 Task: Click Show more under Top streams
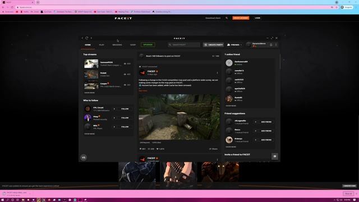(x=90, y=93)
